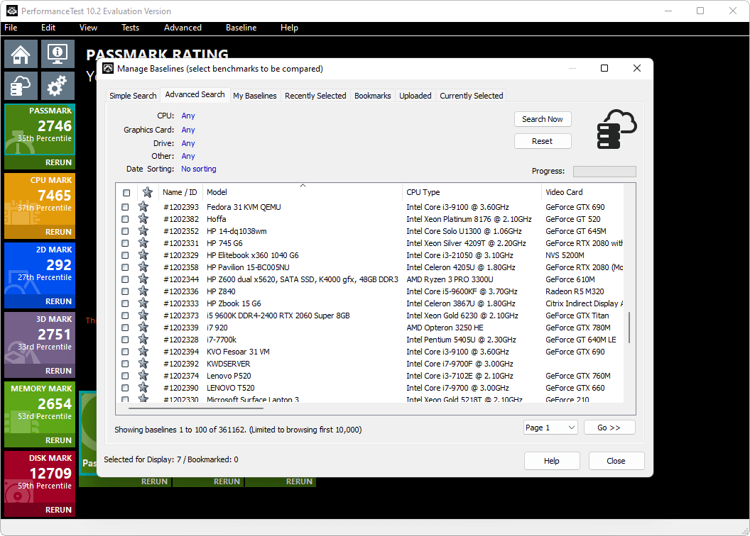750x536 pixels.
Task: Change the Drive filter from Any
Action: point(188,143)
